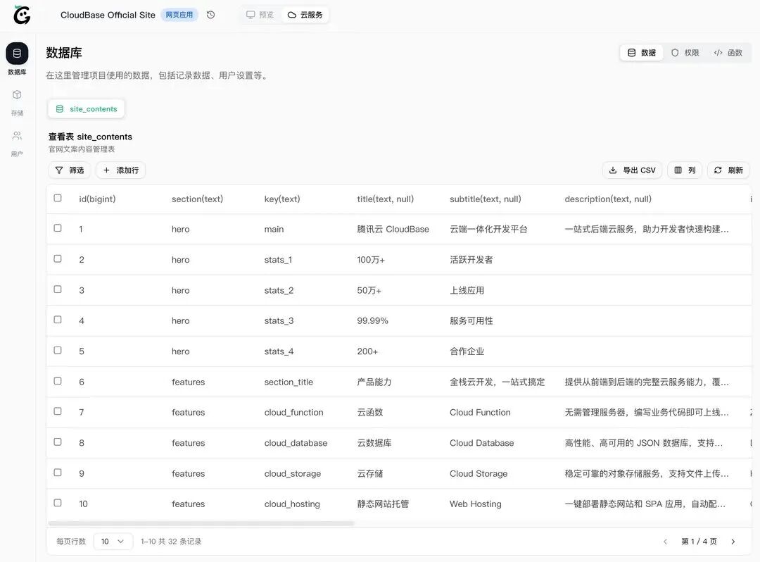
Task: Open the column settings 列 button
Action: tap(685, 170)
